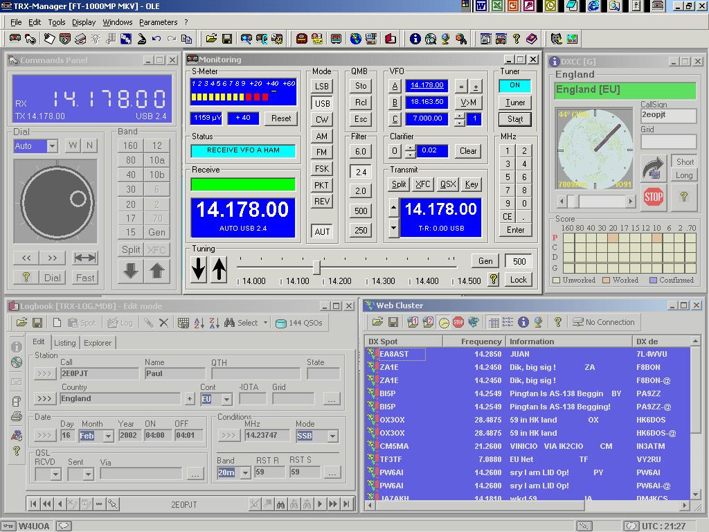Open the Mode SSB dropdown
The height and width of the screenshot is (532, 709).
coord(333,436)
